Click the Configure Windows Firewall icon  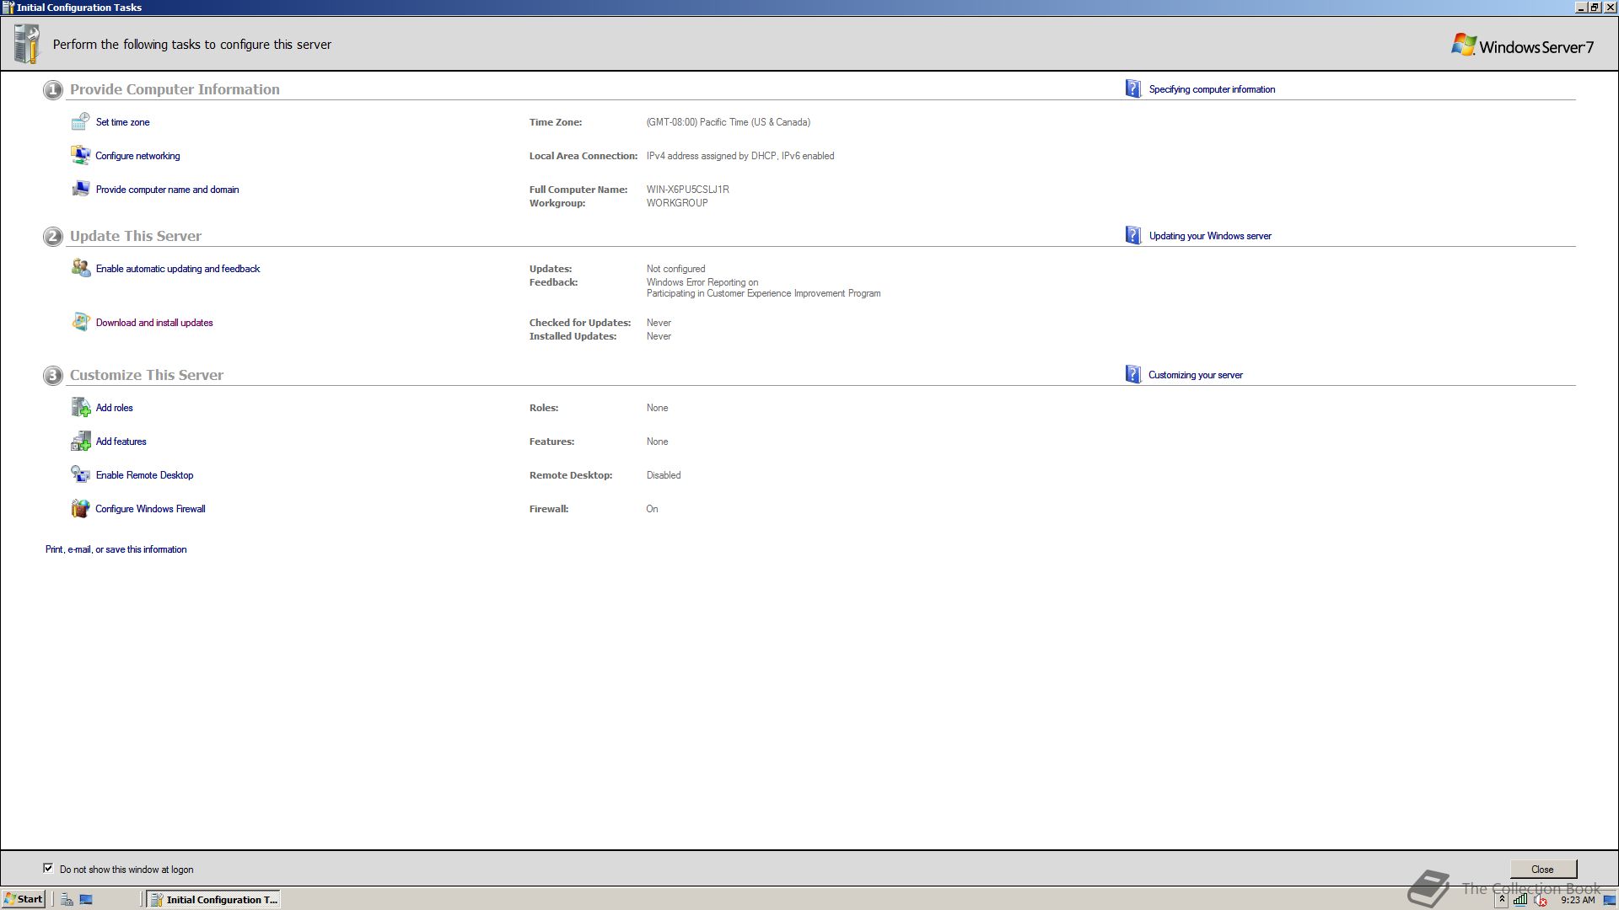tap(80, 509)
